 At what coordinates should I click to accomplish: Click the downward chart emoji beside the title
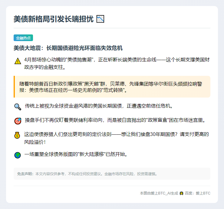100,19
